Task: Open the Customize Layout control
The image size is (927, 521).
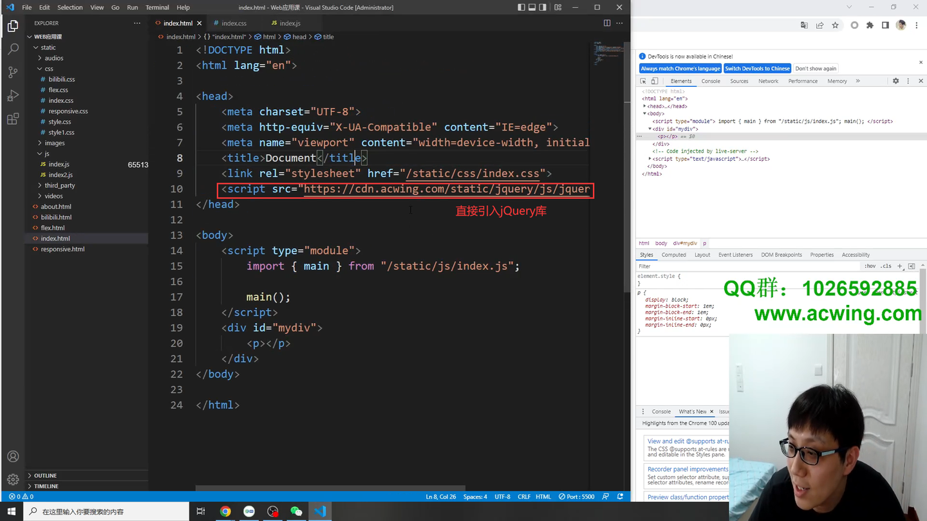Action: [x=557, y=8]
